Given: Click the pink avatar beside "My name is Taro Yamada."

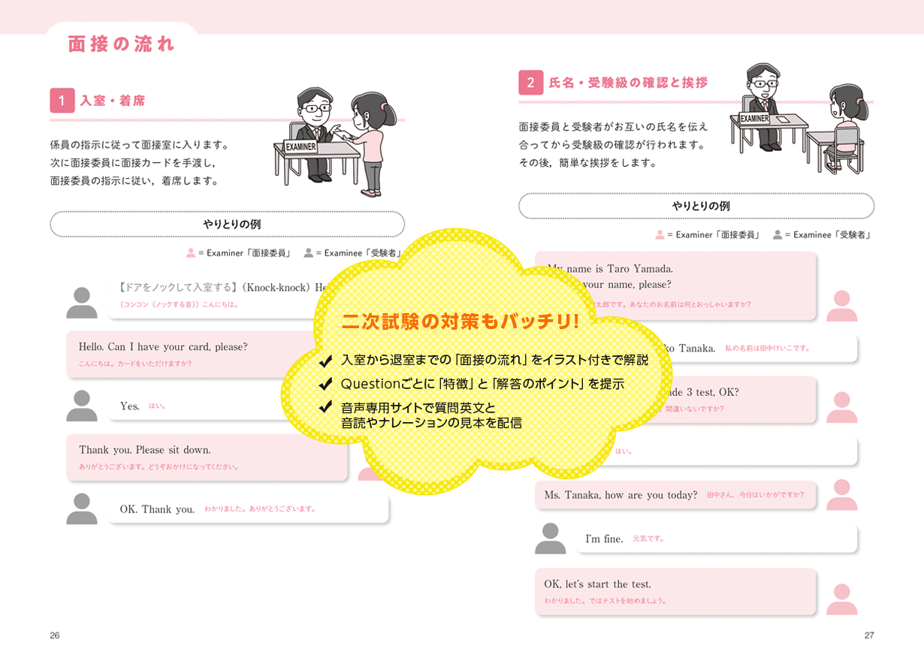Looking at the screenshot, I should click(x=841, y=306).
